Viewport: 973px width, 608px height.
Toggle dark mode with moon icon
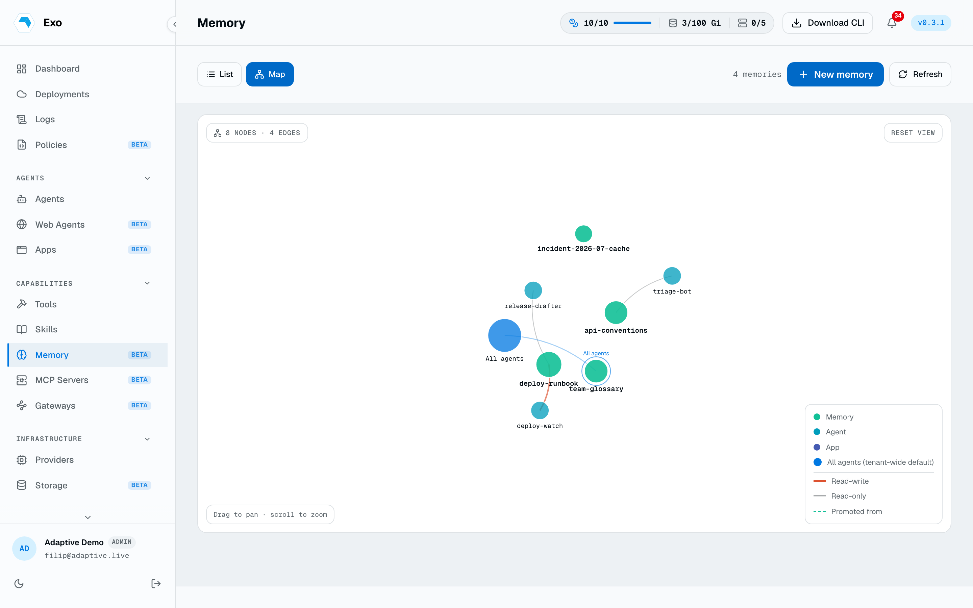click(x=19, y=583)
